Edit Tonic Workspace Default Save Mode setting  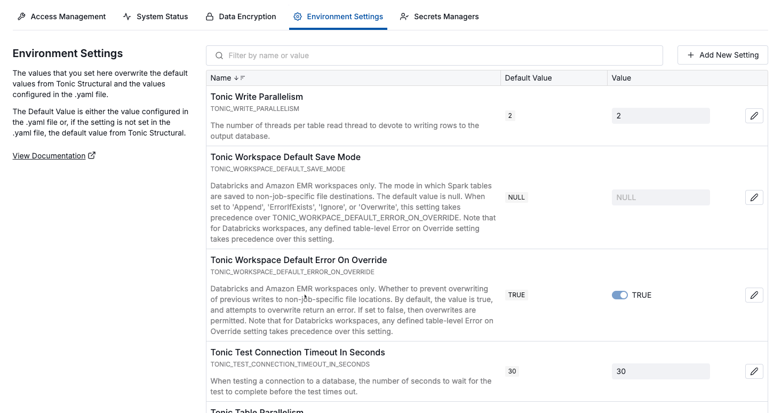[x=754, y=197]
